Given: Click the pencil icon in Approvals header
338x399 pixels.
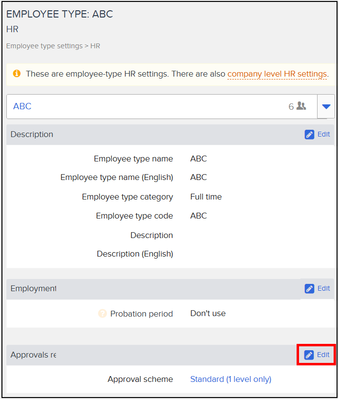Looking at the screenshot, I should point(309,355).
